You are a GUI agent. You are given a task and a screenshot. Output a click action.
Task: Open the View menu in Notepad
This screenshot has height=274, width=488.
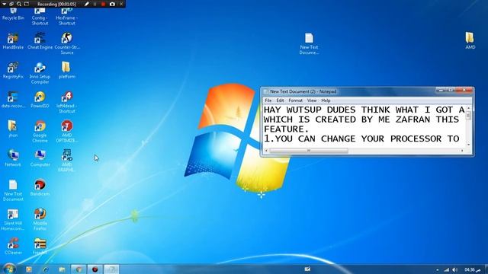click(x=312, y=100)
